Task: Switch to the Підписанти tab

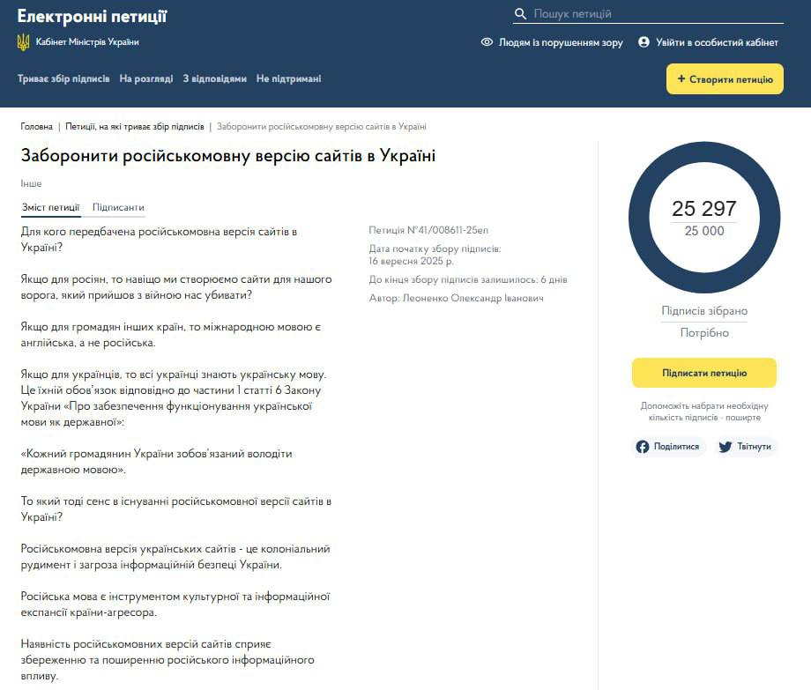Action: tap(118, 208)
